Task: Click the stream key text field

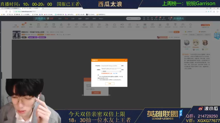Action: tap(111, 69)
